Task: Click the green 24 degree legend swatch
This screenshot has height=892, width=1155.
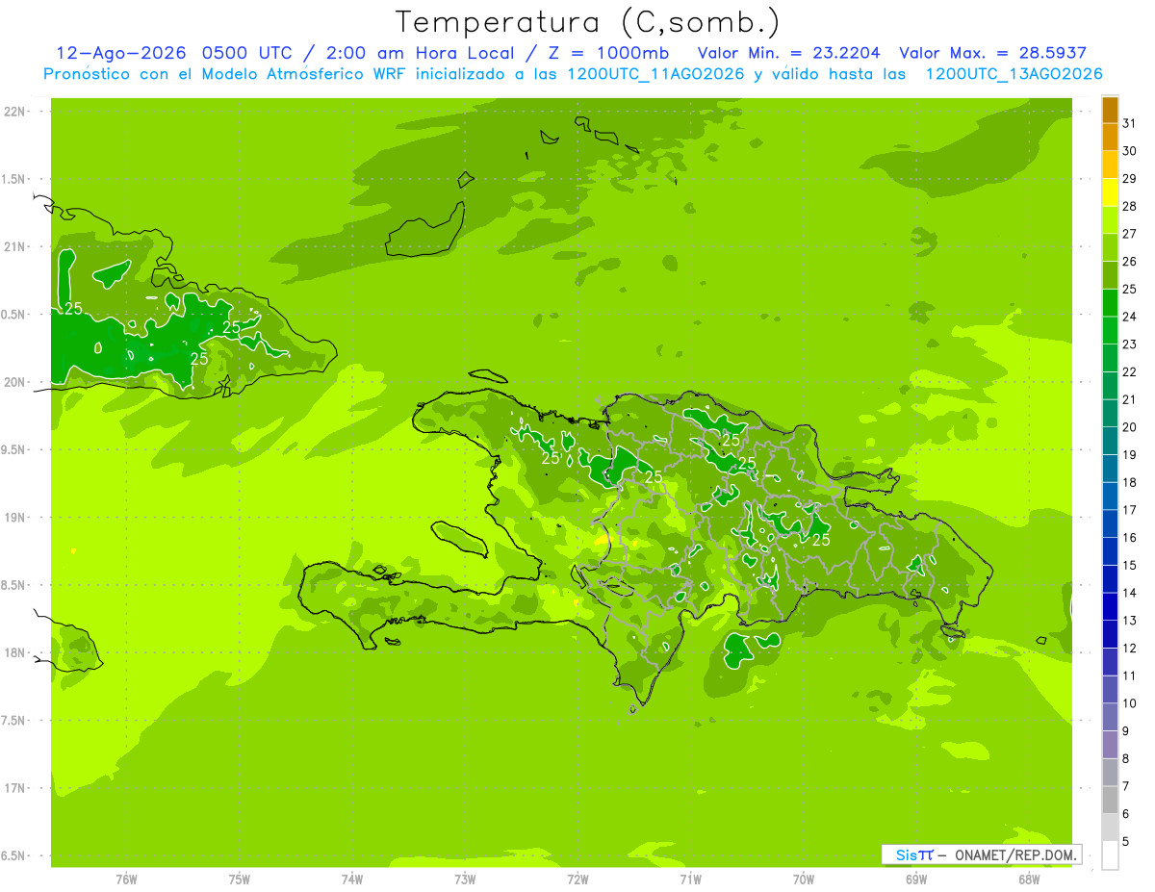Action: [1110, 304]
